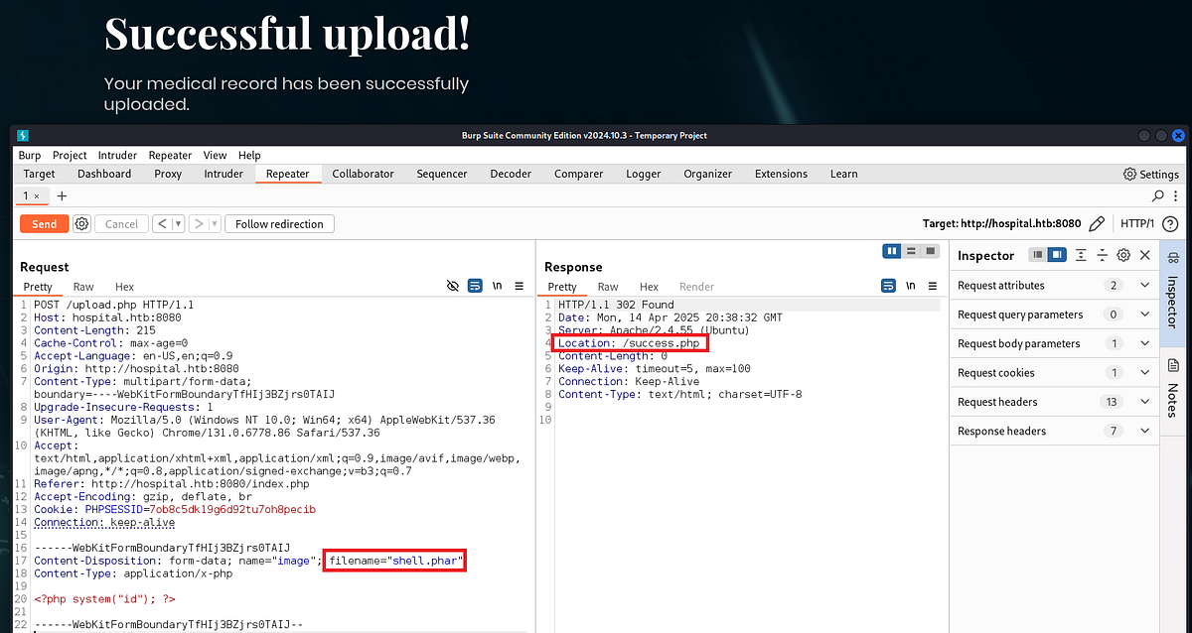Collapse all Inspector sections icon
This screenshot has height=633, width=1192.
1102,255
